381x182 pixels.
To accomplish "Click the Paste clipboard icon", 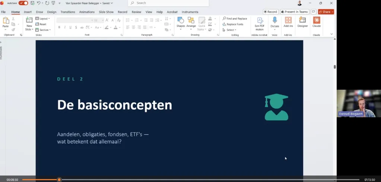I will [6, 20].
